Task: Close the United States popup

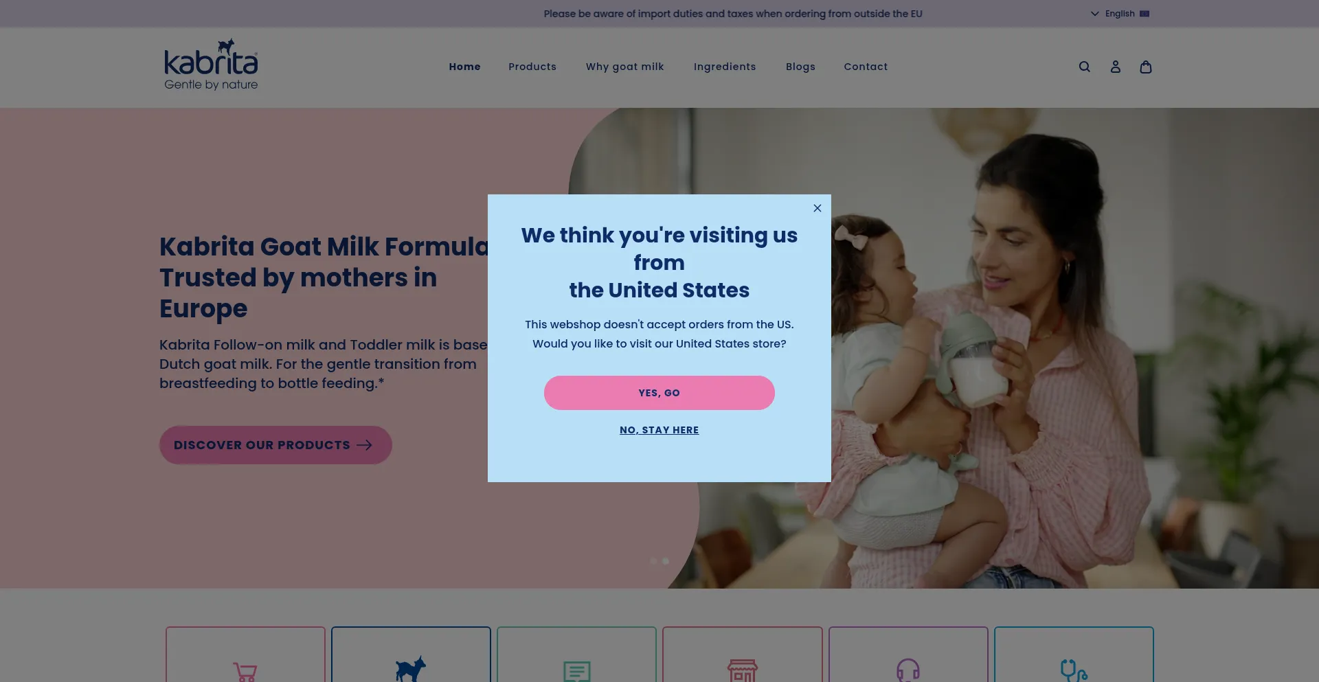Action: 818,208
